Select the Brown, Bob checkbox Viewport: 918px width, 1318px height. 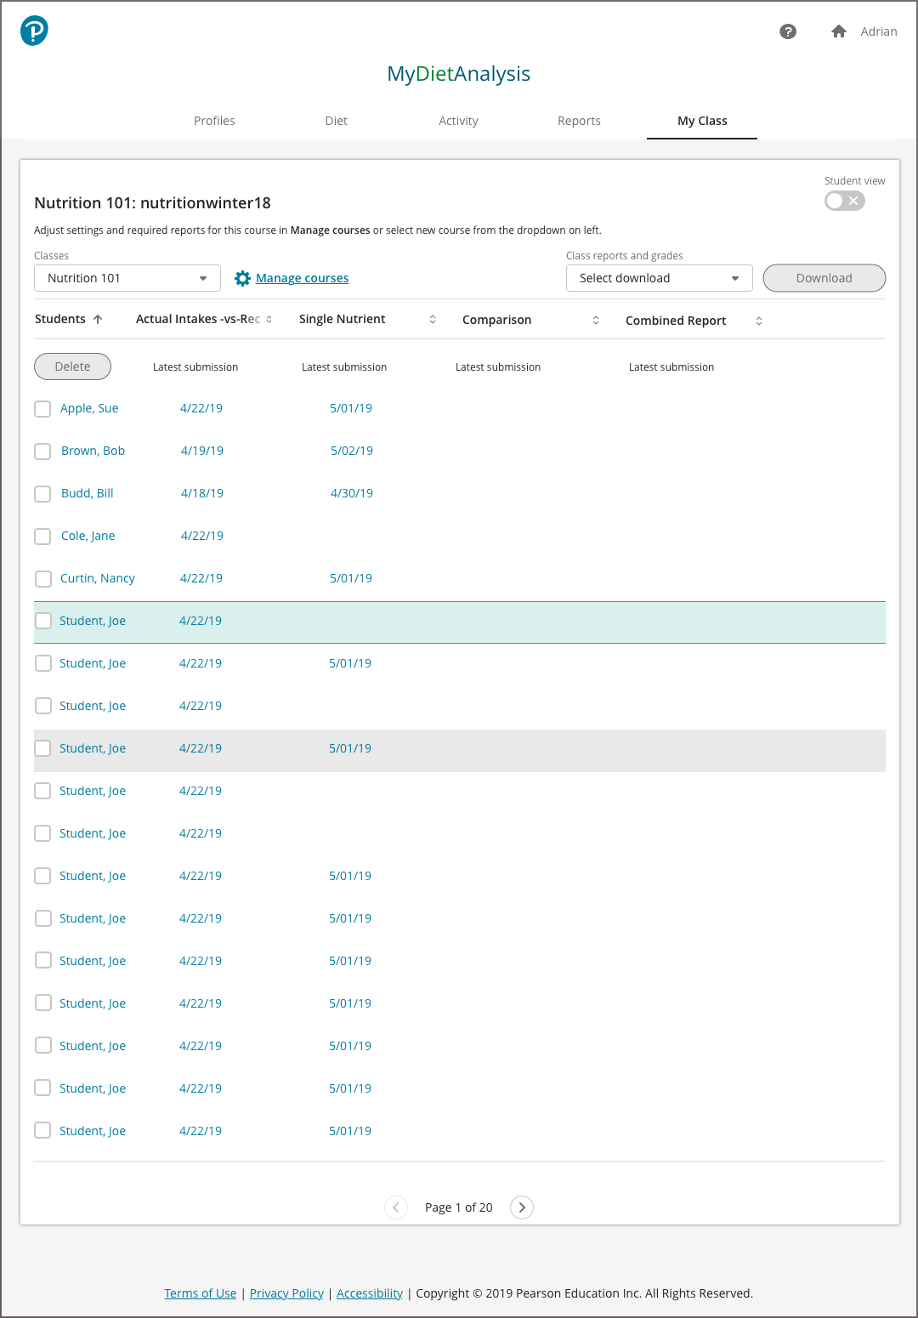[x=42, y=452]
